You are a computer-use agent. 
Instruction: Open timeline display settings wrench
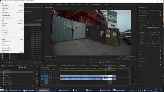54,70
